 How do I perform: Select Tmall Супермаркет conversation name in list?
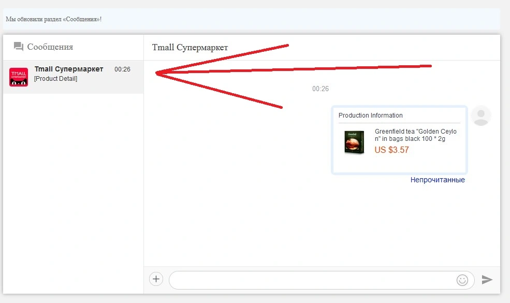point(69,69)
